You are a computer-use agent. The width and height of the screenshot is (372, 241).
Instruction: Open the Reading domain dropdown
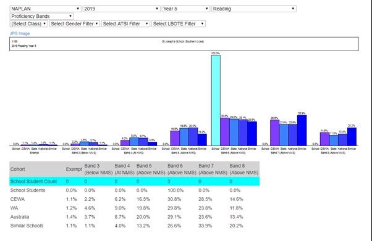254,9
